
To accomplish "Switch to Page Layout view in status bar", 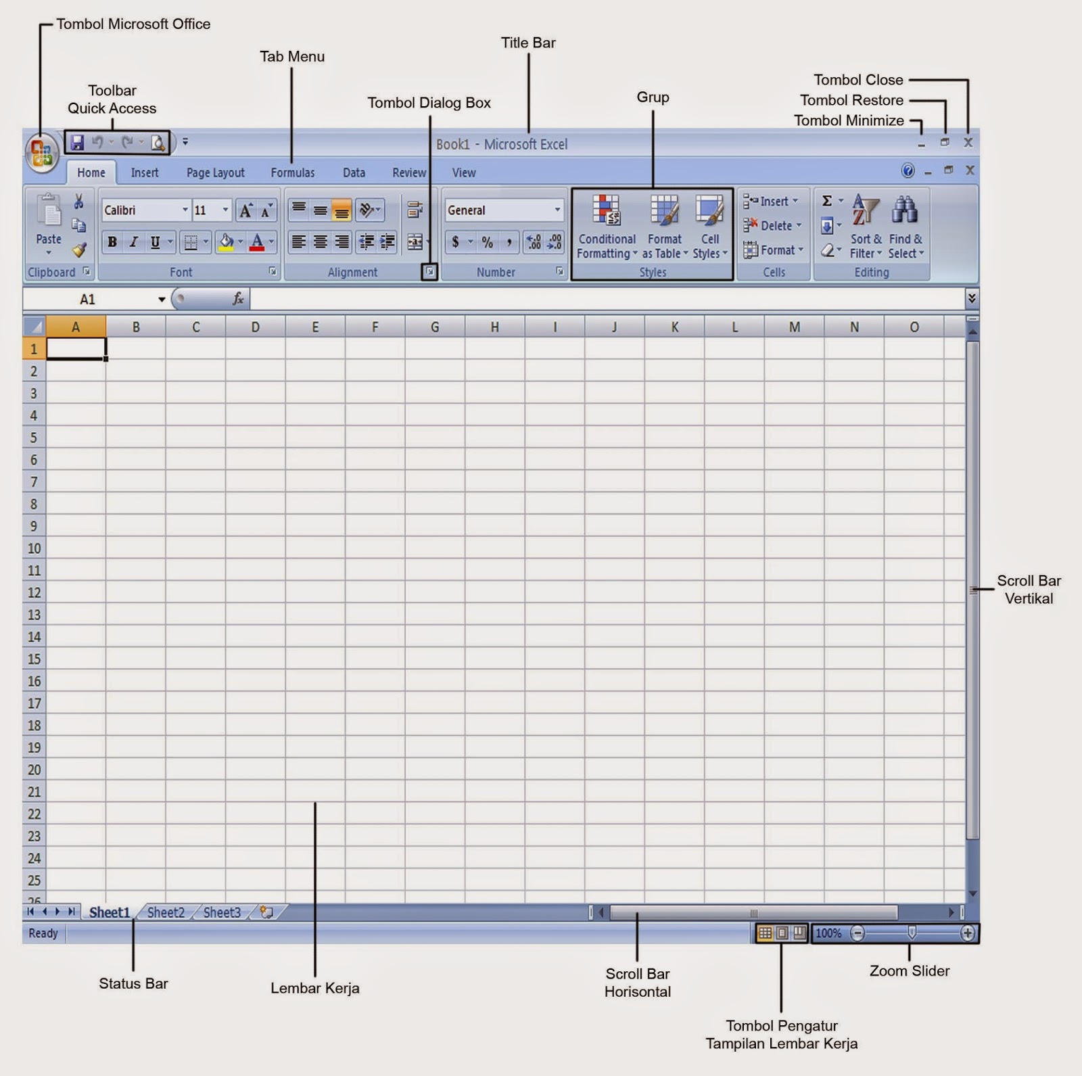I will pos(782,933).
